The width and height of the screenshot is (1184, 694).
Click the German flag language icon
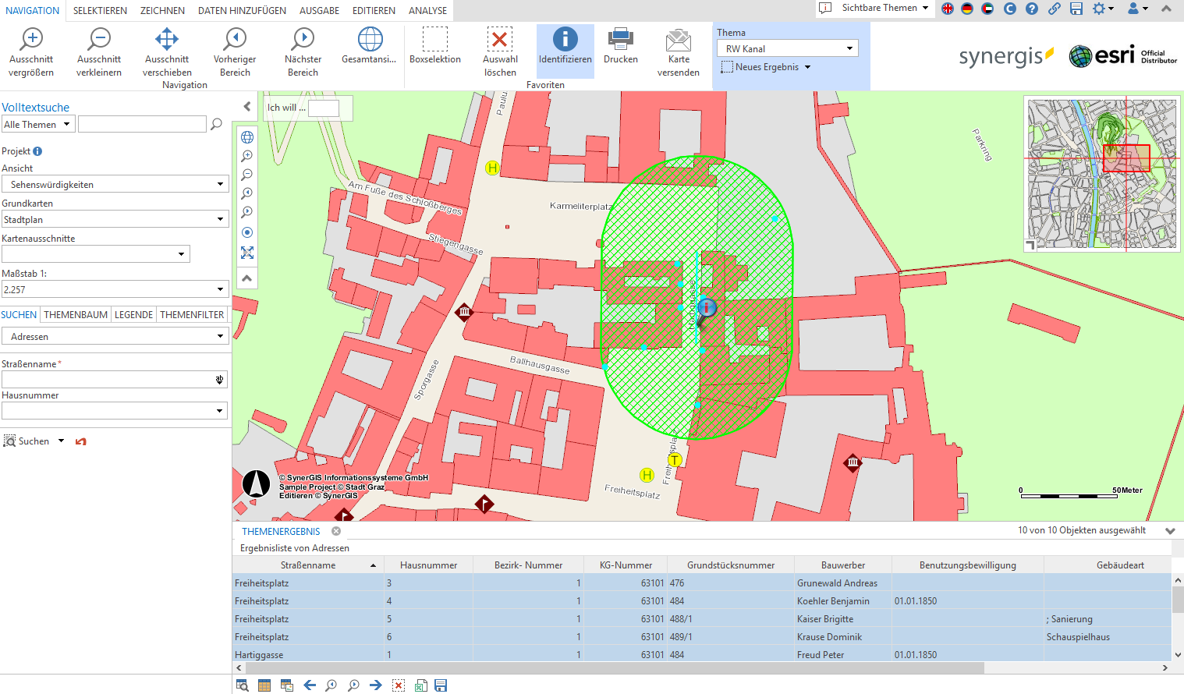[967, 9]
